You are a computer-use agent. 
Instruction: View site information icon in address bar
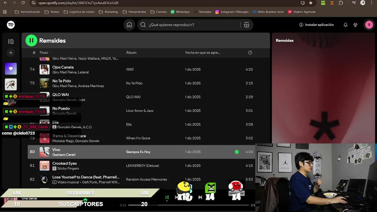tap(33, 3)
